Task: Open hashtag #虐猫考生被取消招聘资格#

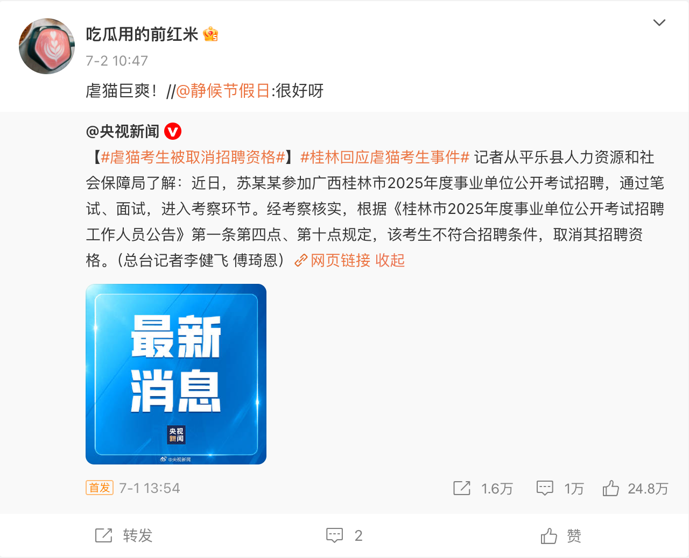Action: pyautogui.click(x=193, y=157)
